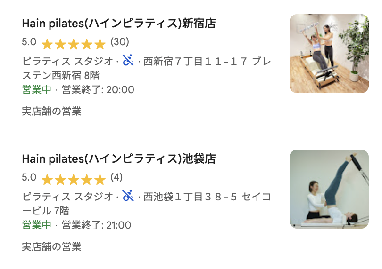Click 実店舗の営業 label under 新宿店
The width and height of the screenshot is (382, 269).
tap(51, 111)
